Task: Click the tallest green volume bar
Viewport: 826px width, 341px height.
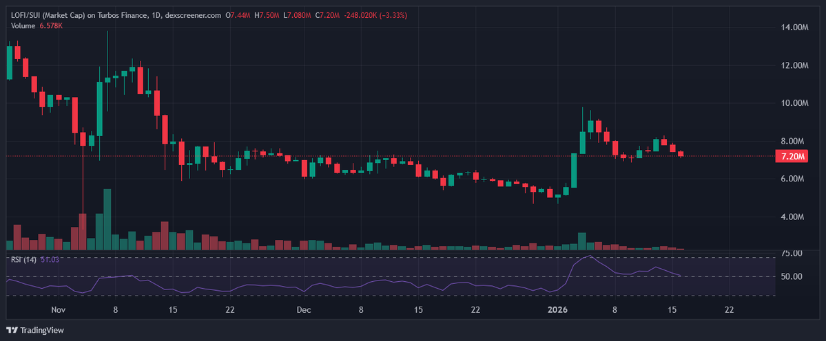Action: click(107, 219)
